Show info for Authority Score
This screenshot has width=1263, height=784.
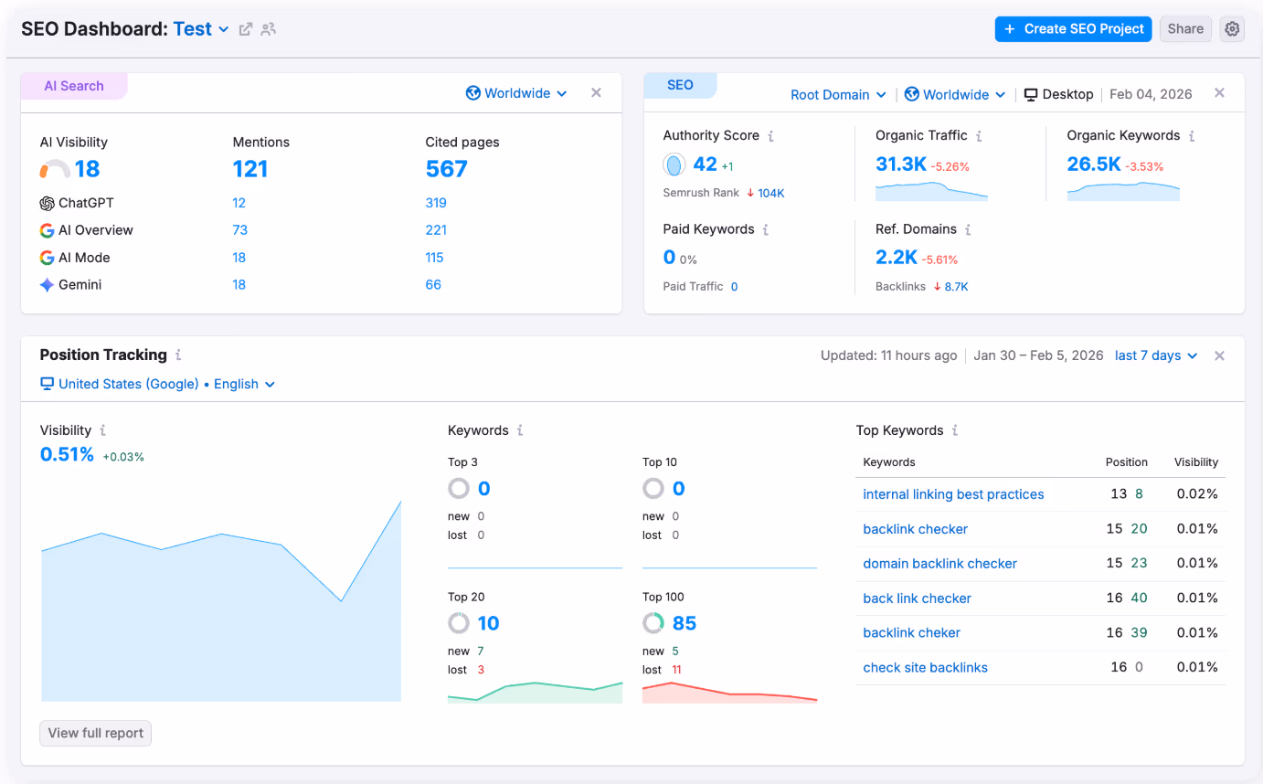(x=770, y=136)
